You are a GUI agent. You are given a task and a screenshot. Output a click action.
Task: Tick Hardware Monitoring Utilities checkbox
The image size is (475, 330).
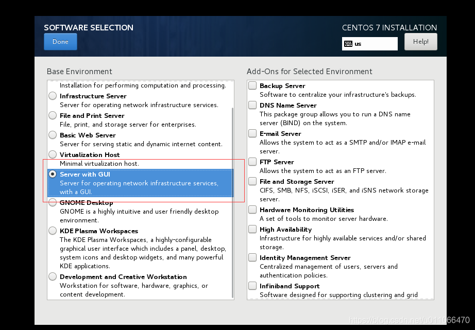tap(252, 210)
